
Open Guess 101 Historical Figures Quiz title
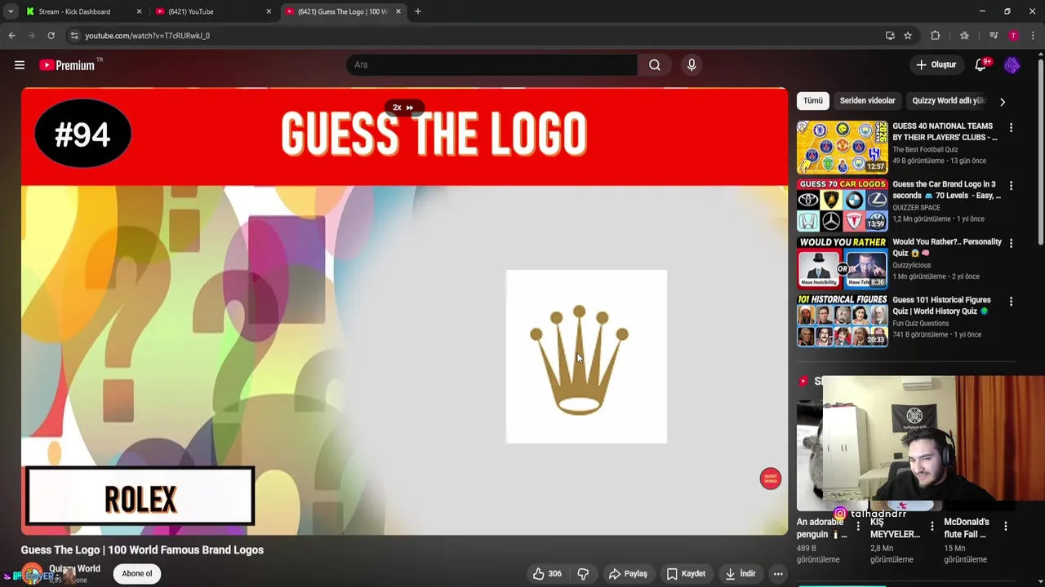pos(941,306)
